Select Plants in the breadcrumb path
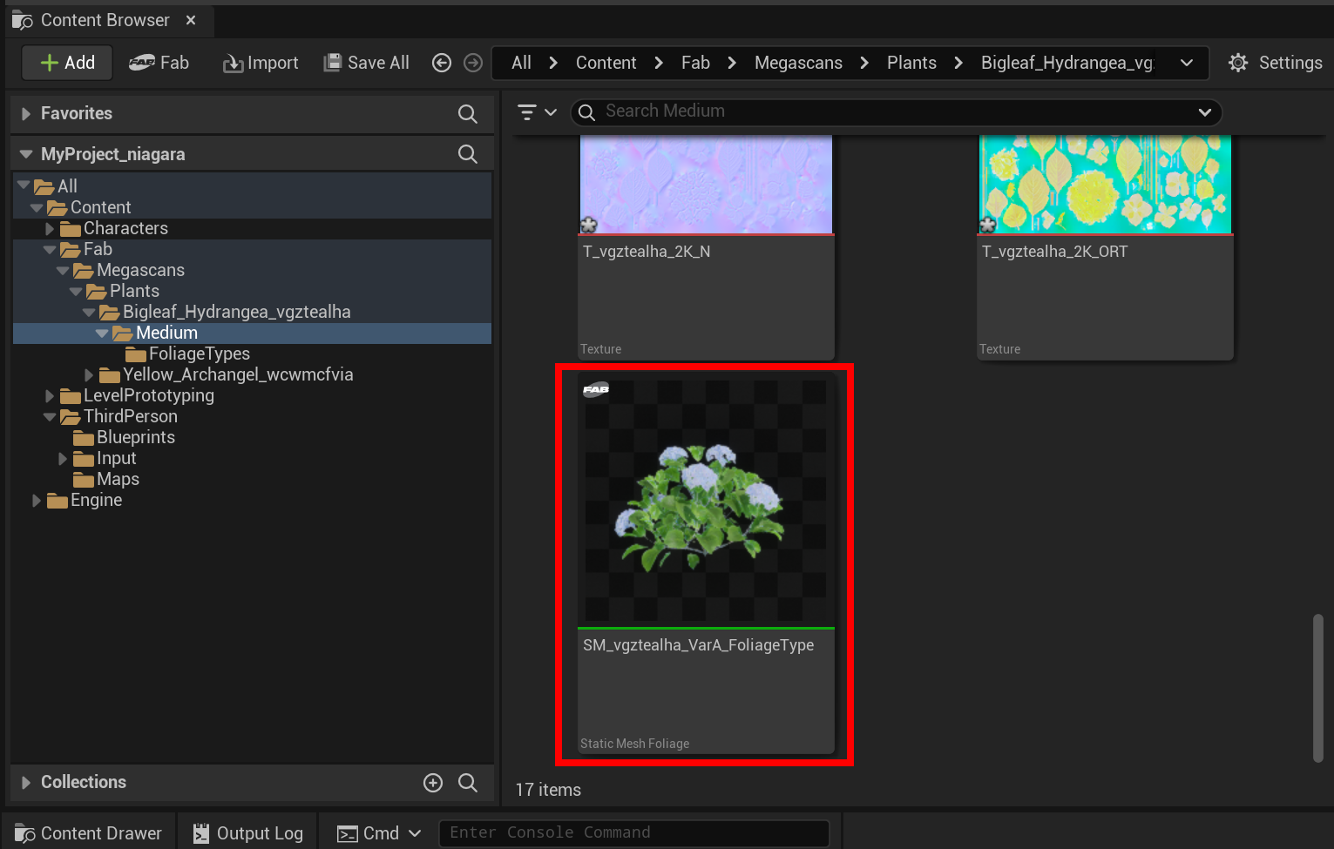 (911, 63)
